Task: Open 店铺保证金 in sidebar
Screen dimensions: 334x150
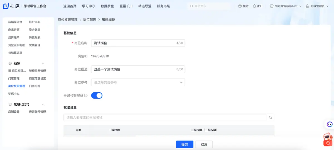Action: tap(15, 22)
